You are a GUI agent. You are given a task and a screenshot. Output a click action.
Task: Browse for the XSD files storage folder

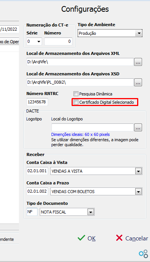click(138, 83)
